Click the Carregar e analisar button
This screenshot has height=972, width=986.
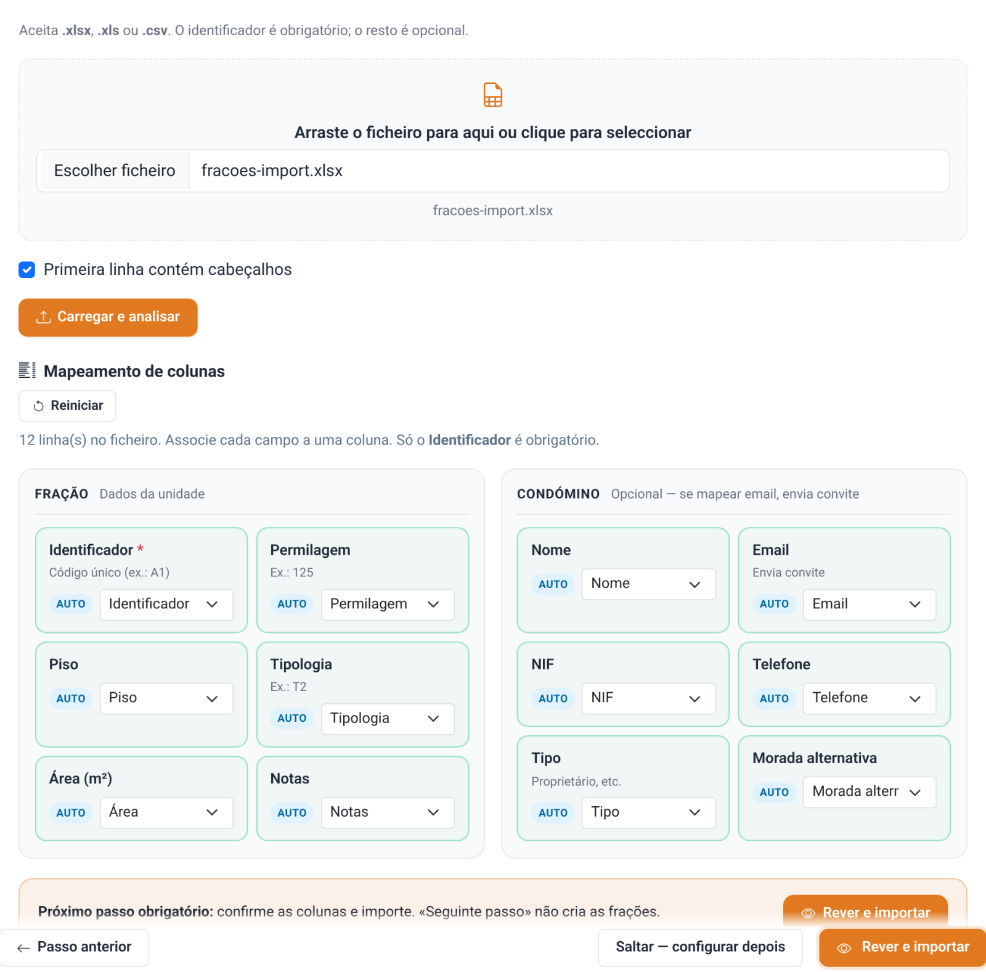(x=108, y=317)
